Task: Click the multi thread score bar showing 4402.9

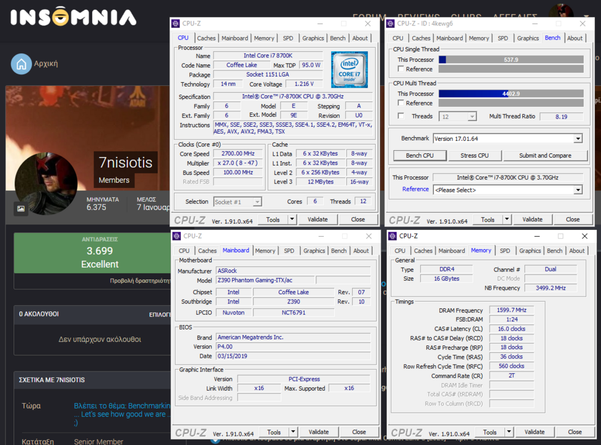Action: [511, 94]
